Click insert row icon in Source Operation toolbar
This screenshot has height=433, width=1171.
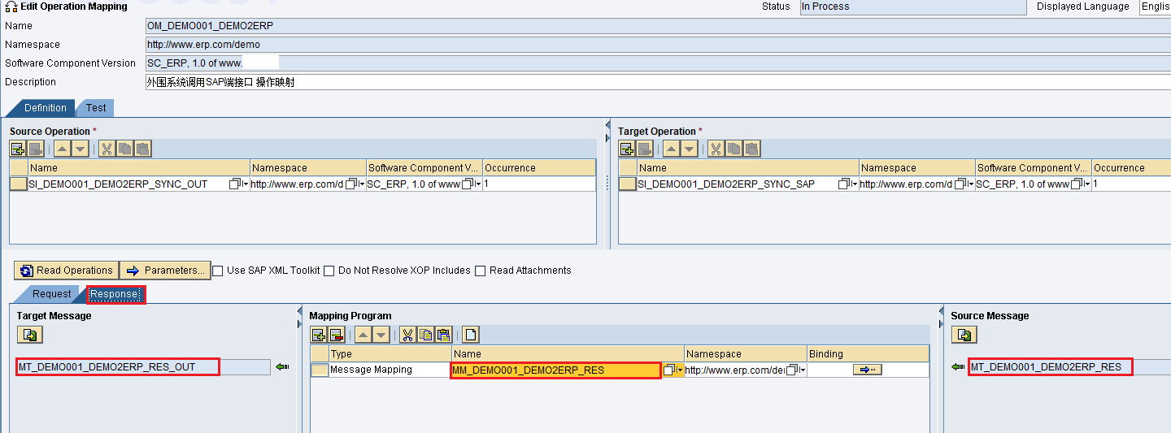(18, 149)
